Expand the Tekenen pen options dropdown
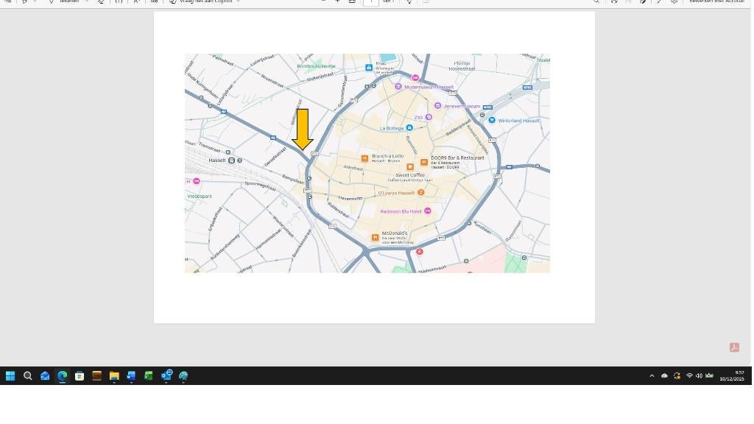The width and height of the screenshot is (754, 424). pos(87,2)
